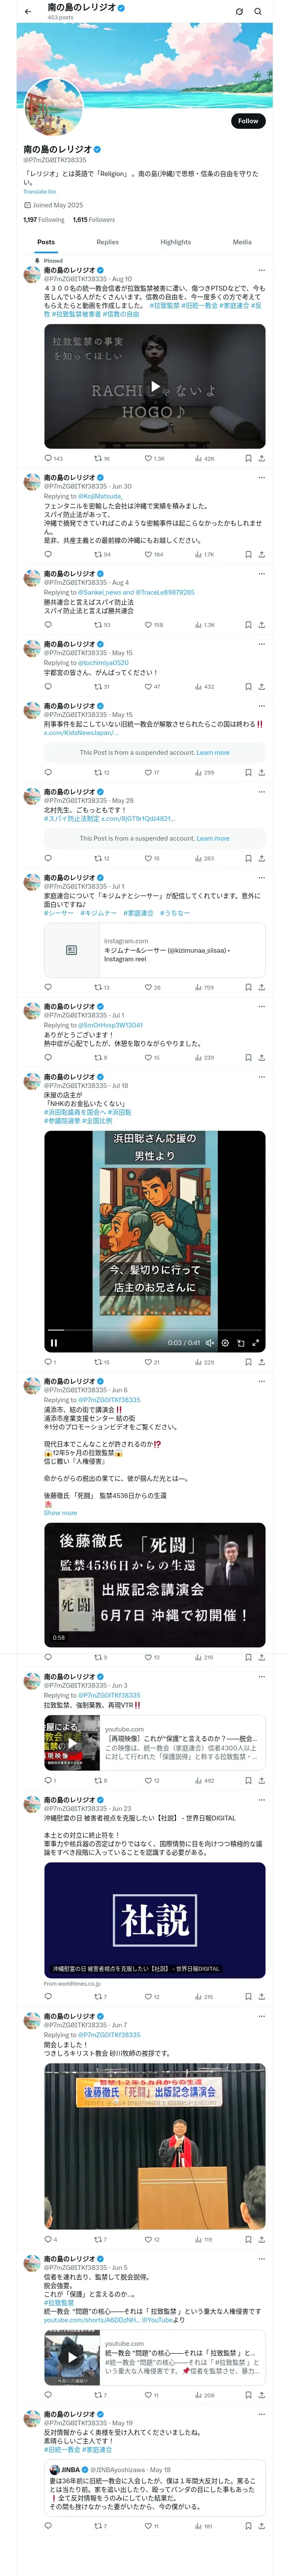Go back using the top-left arrow
The width and height of the screenshot is (289, 2576).
point(28,12)
